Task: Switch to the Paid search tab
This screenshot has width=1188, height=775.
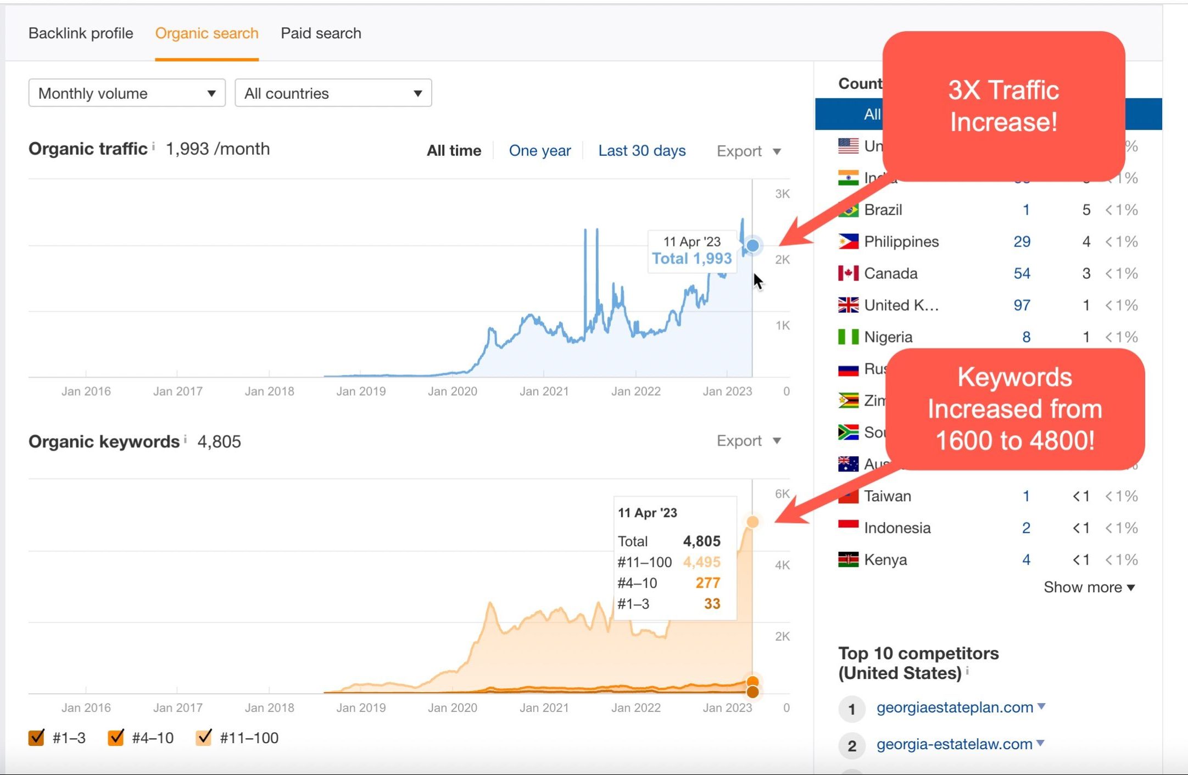Action: coord(320,33)
